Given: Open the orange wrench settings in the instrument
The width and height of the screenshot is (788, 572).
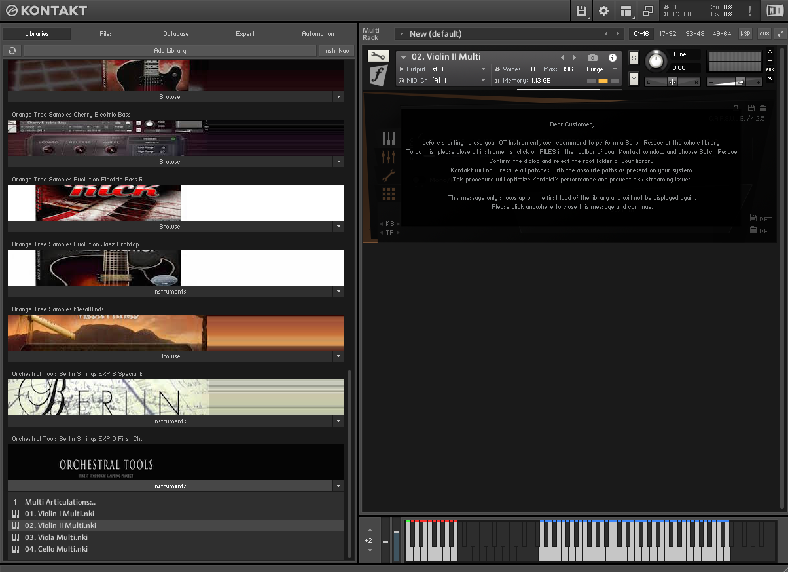Looking at the screenshot, I should click(x=389, y=176).
